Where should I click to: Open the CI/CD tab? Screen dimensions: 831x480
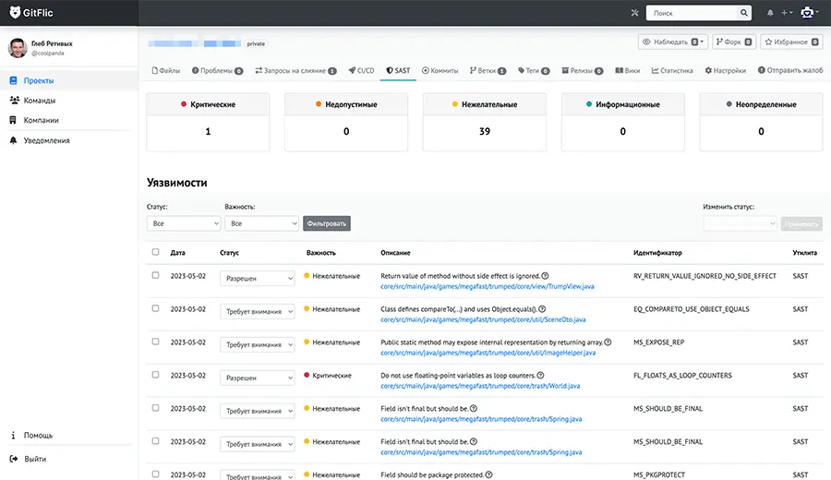[361, 70]
